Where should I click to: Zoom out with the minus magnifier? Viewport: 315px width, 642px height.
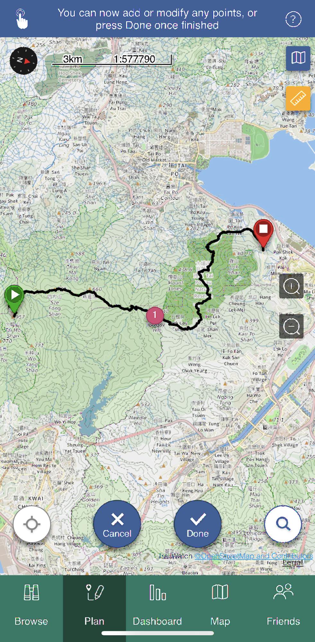(291, 326)
